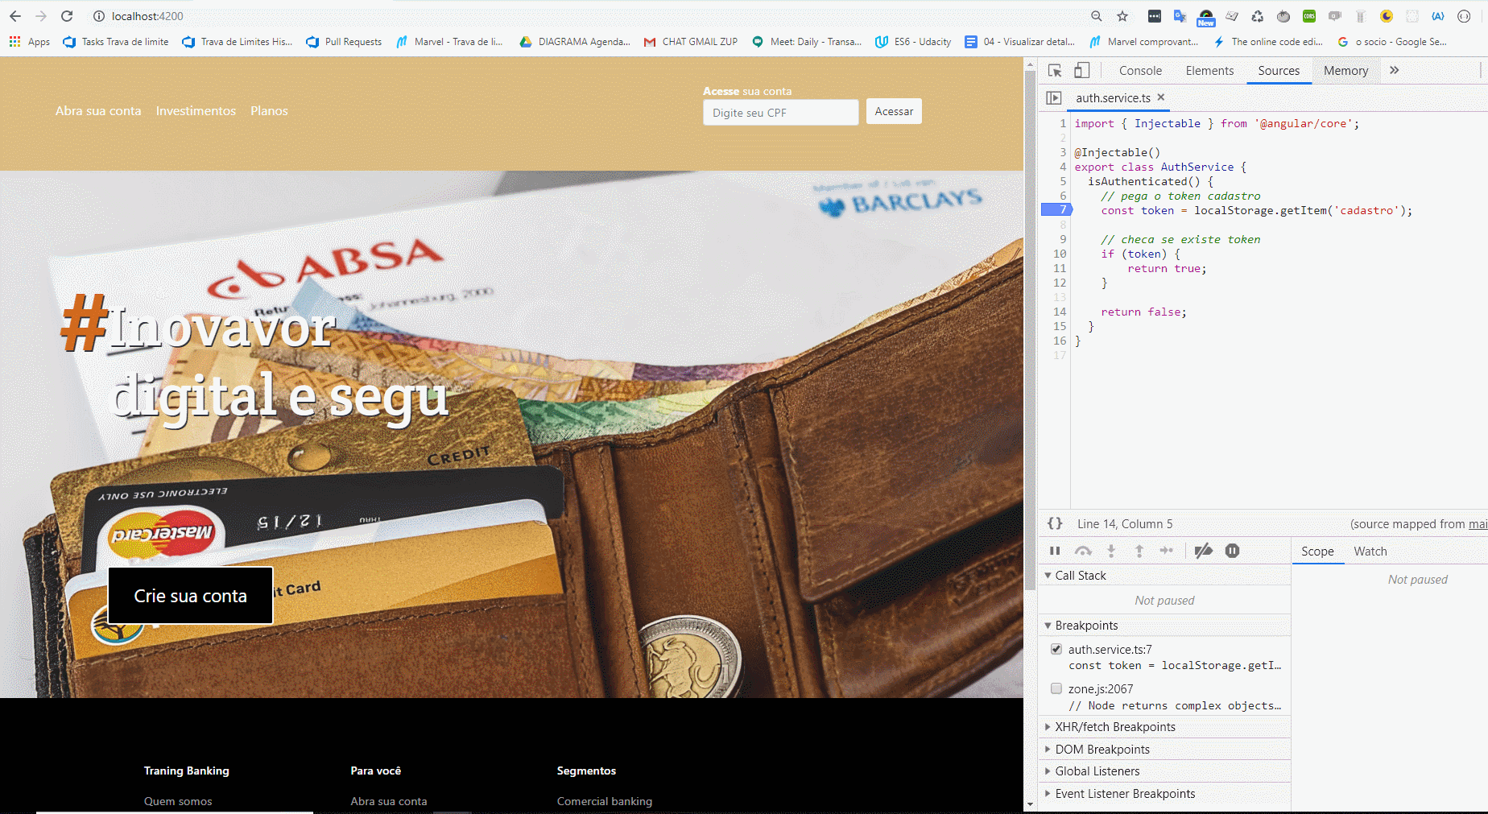Uncheck the auth.service.ts:7 breakpoint
Viewport: 1488px width, 814px height.
coord(1056,649)
